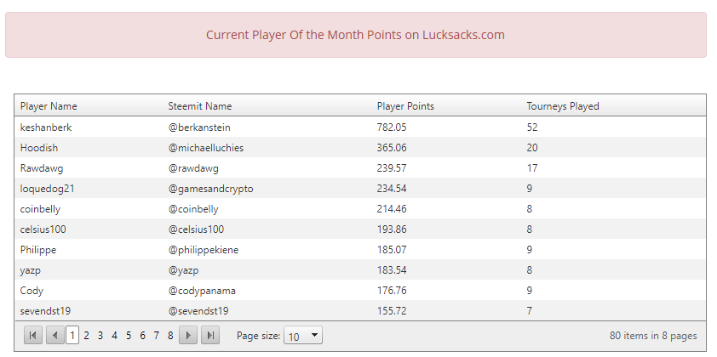Select player name yazp
Image resolution: width=717 pixels, height=357 pixels.
coord(30,270)
